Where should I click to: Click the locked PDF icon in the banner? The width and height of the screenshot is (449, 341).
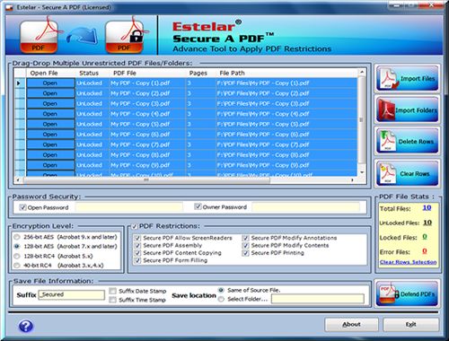click(125, 35)
